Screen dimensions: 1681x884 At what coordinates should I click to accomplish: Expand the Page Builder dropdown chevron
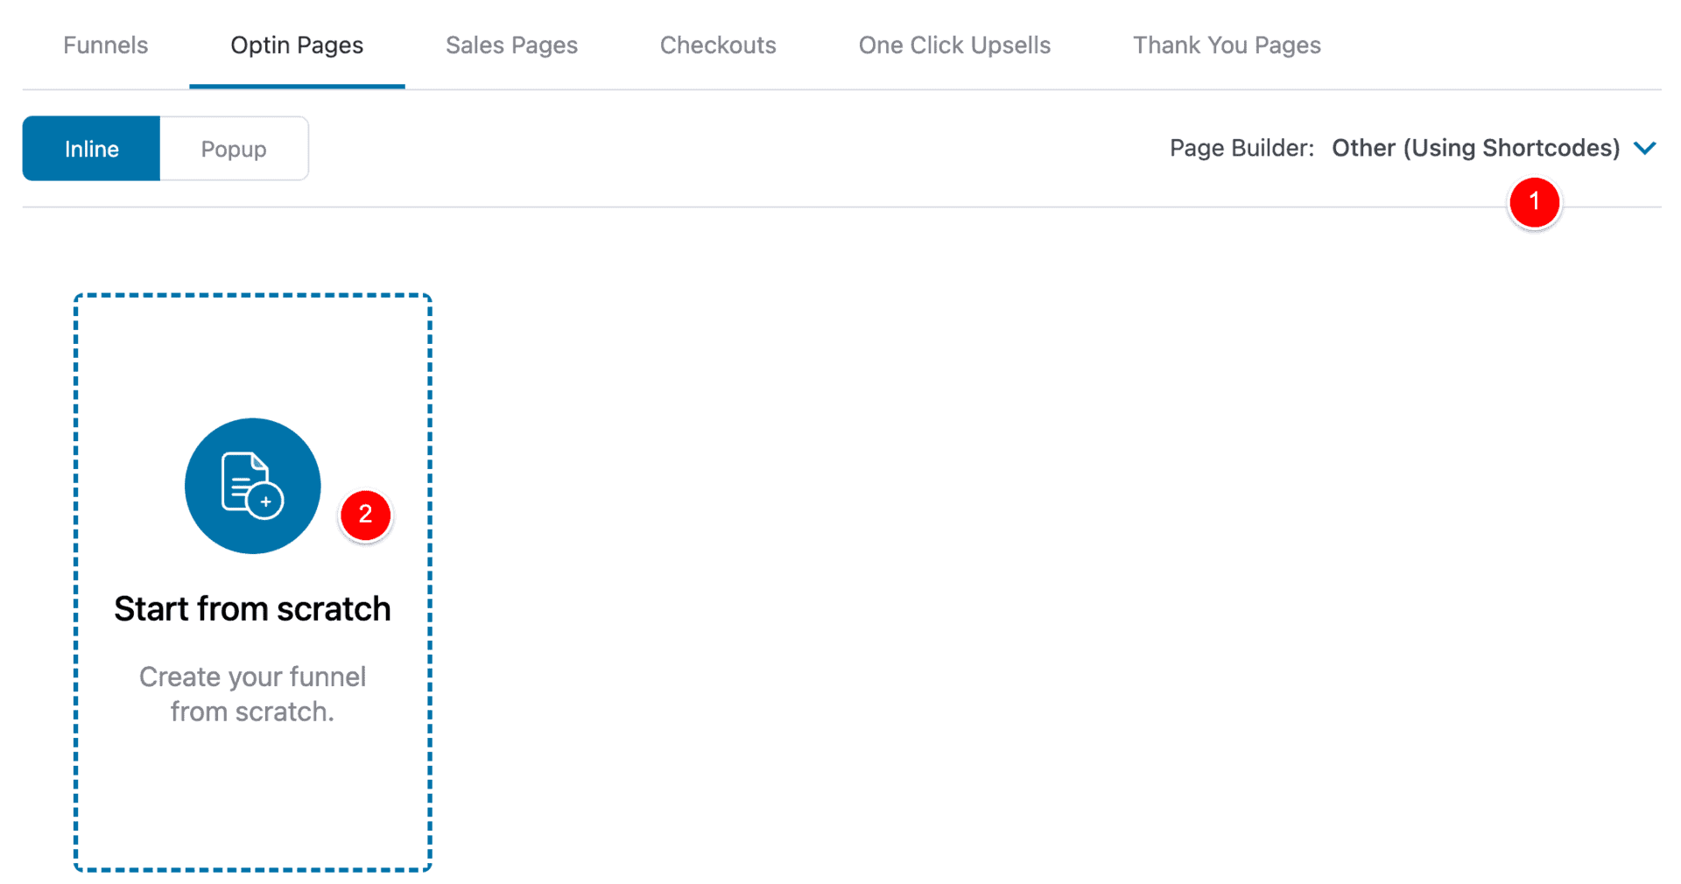click(1645, 148)
